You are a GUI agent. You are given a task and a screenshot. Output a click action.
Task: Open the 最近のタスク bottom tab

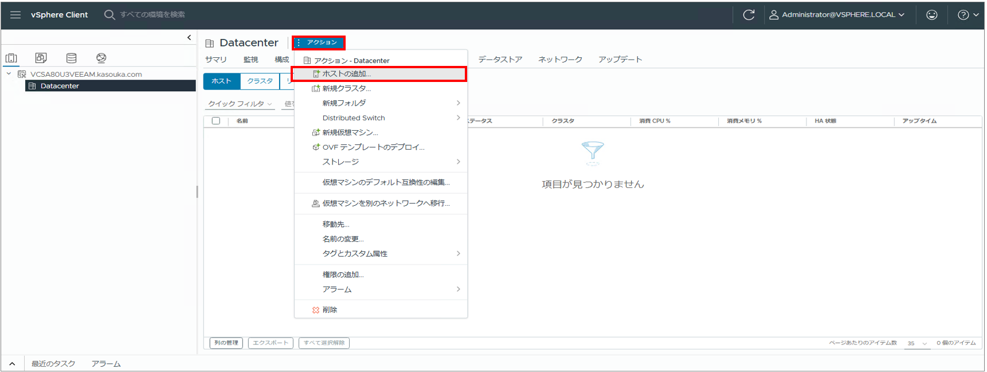coord(53,364)
